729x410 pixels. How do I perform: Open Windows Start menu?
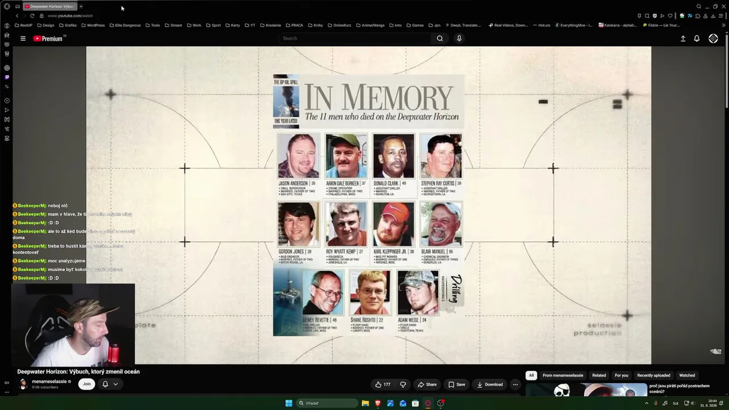click(289, 403)
